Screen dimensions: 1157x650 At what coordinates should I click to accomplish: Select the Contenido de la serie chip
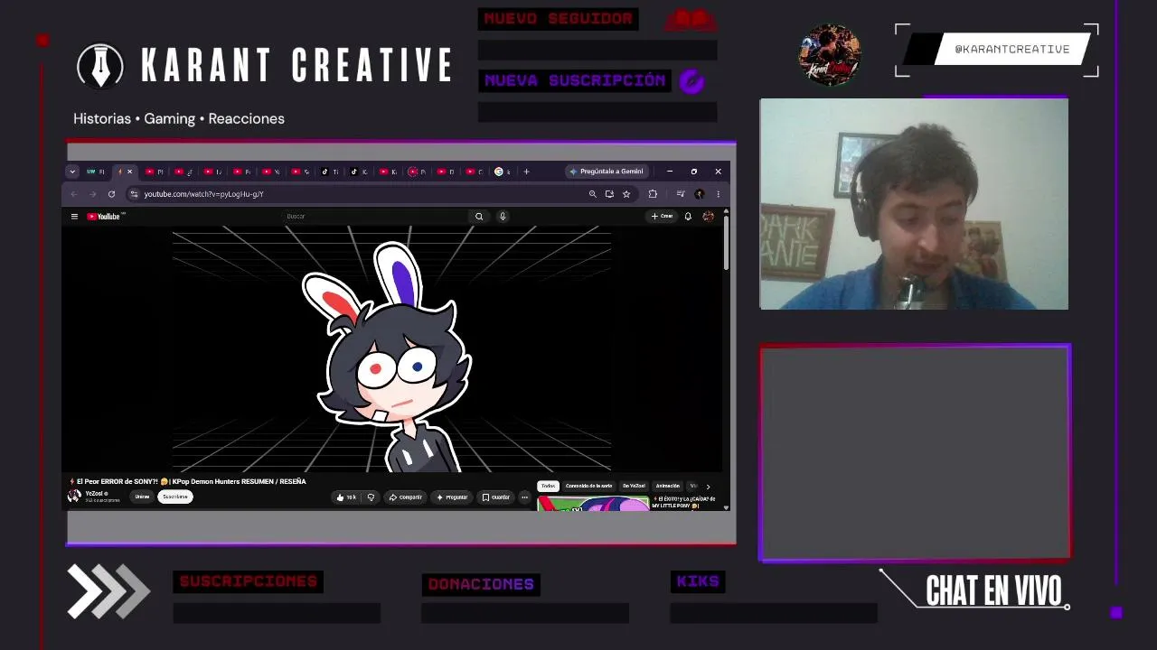588,486
